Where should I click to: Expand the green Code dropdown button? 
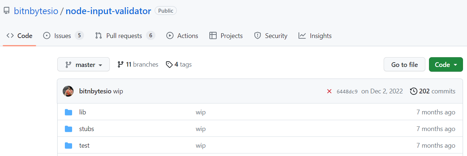click(x=446, y=64)
